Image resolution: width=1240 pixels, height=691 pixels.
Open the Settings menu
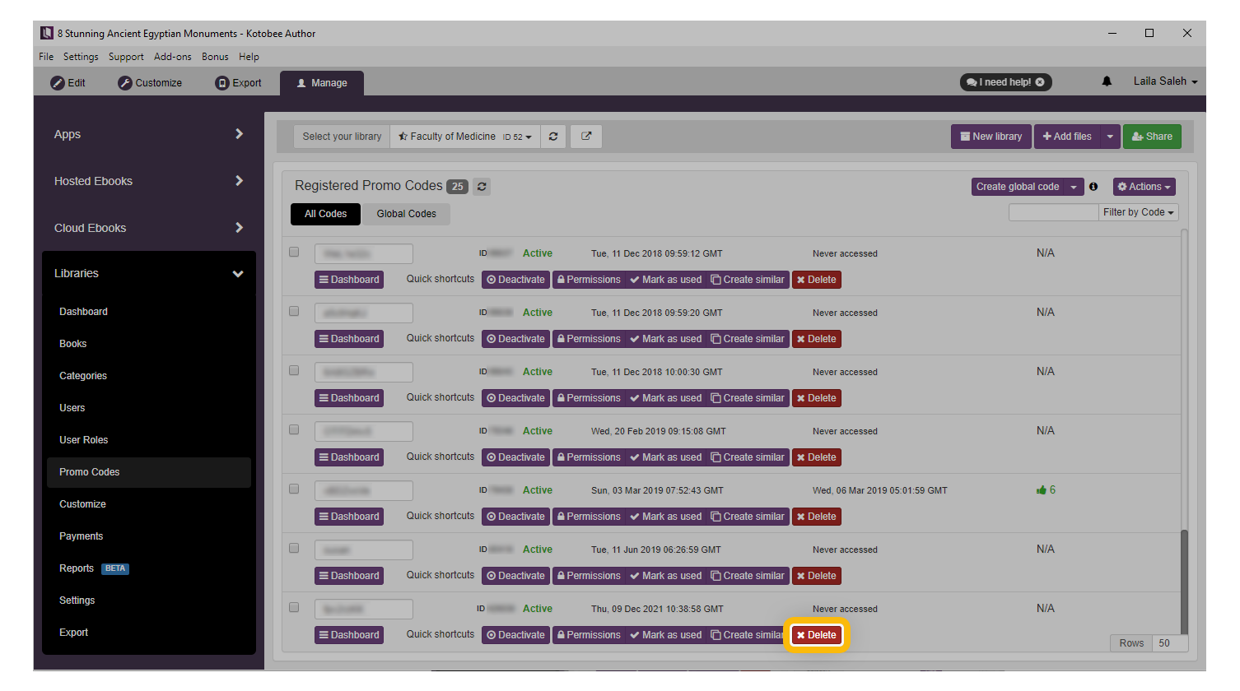(x=81, y=57)
